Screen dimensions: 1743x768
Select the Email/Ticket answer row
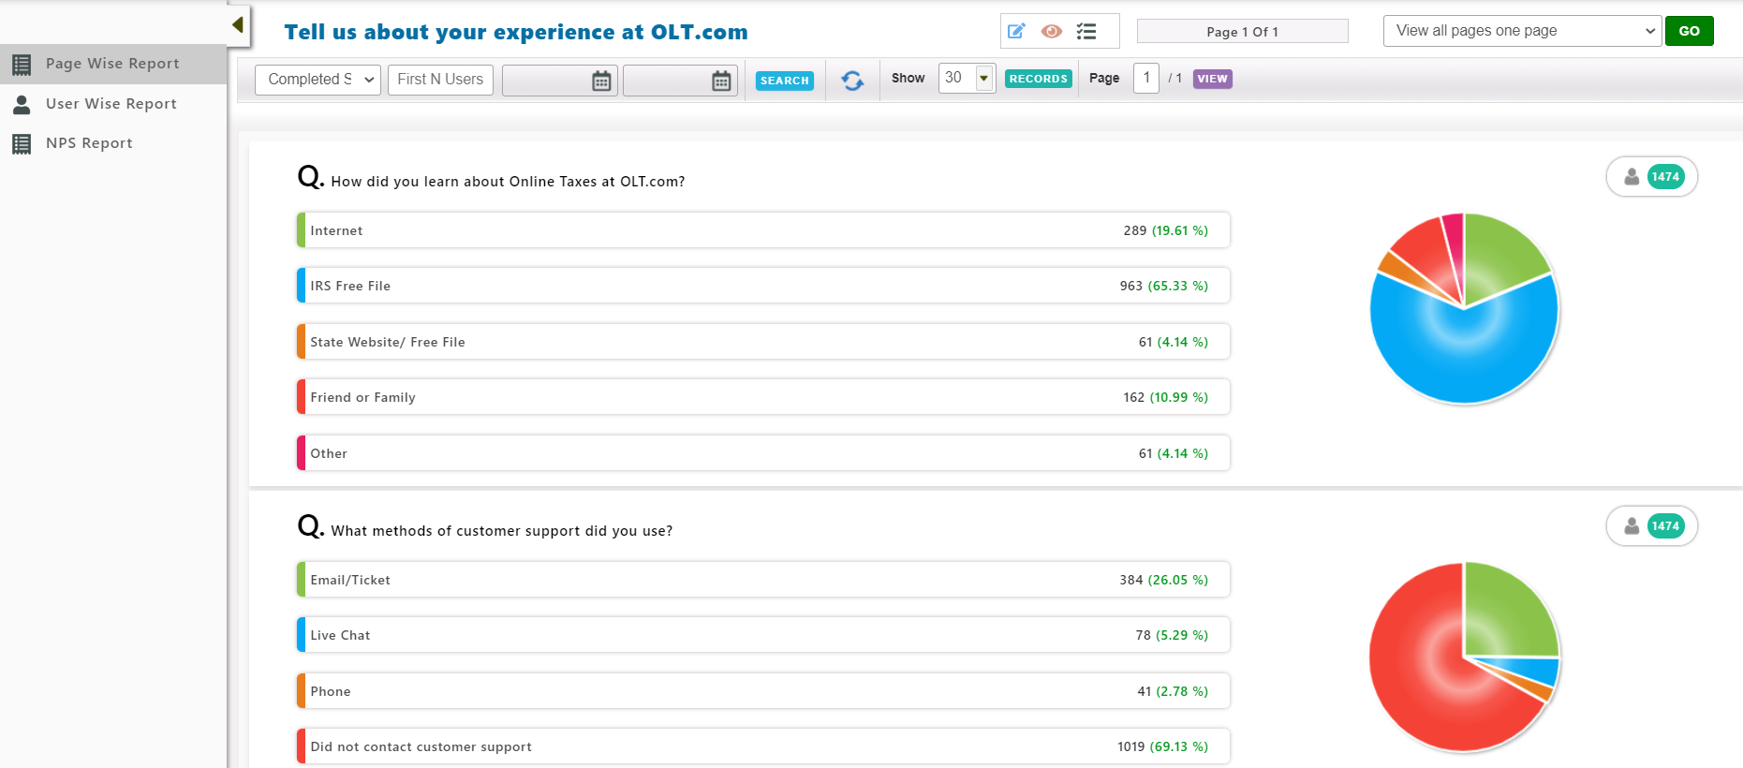pos(763,580)
